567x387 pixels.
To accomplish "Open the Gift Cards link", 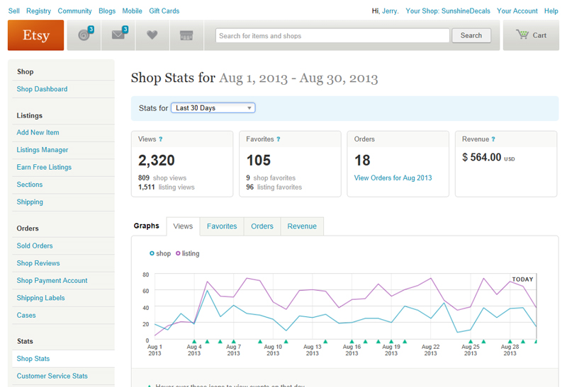I will (164, 11).
